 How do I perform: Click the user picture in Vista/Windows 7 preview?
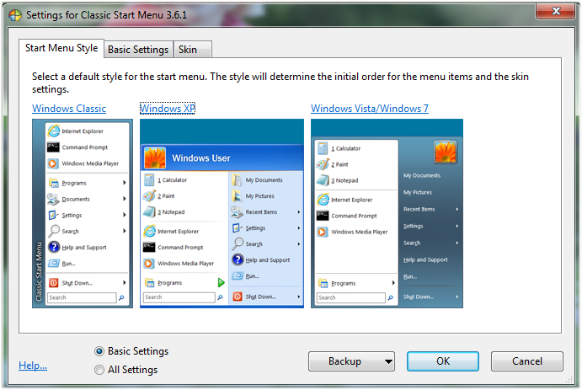[445, 152]
